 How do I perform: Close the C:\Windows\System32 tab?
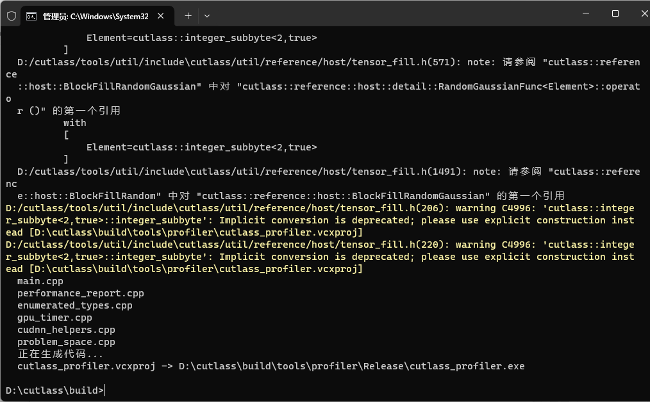pos(161,16)
